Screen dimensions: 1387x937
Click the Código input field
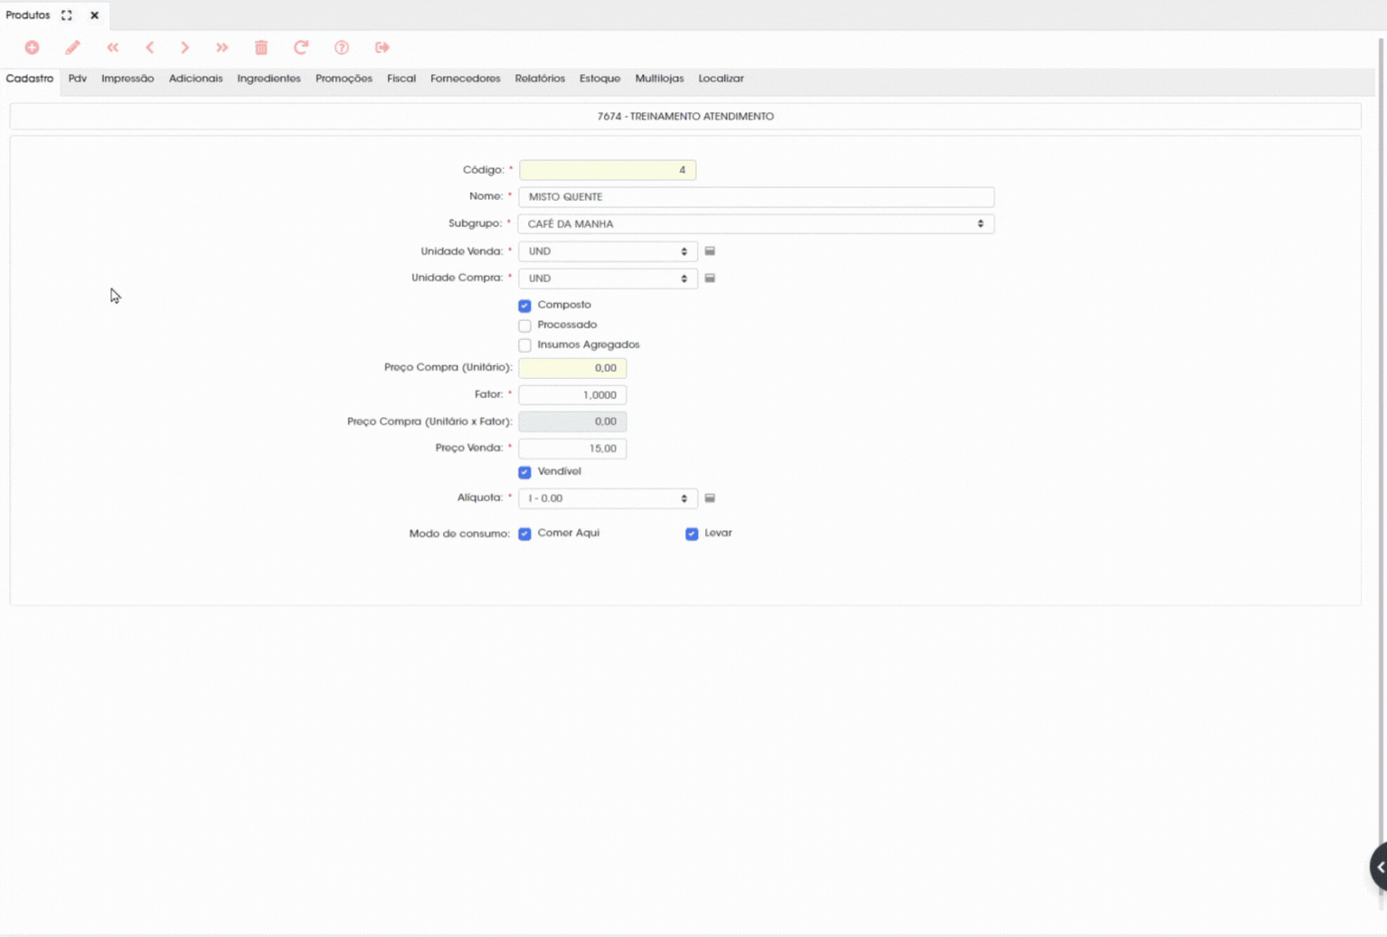pyautogui.click(x=608, y=170)
